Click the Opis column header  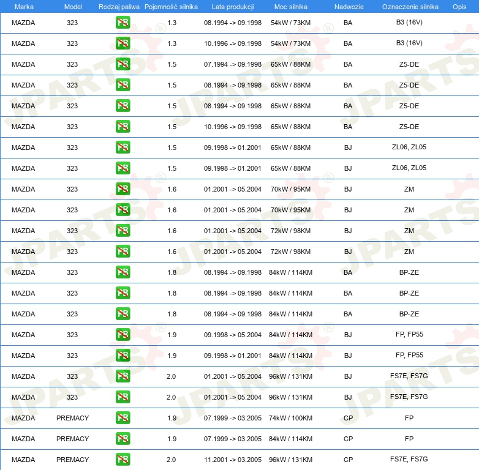coord(459,7)
